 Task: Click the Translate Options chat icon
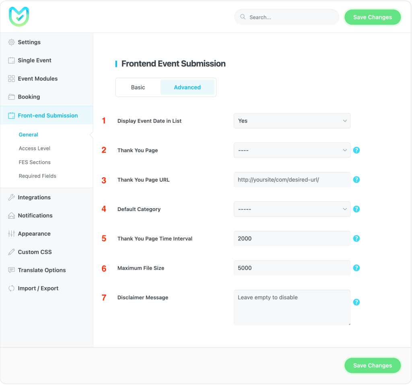(11, 270)
